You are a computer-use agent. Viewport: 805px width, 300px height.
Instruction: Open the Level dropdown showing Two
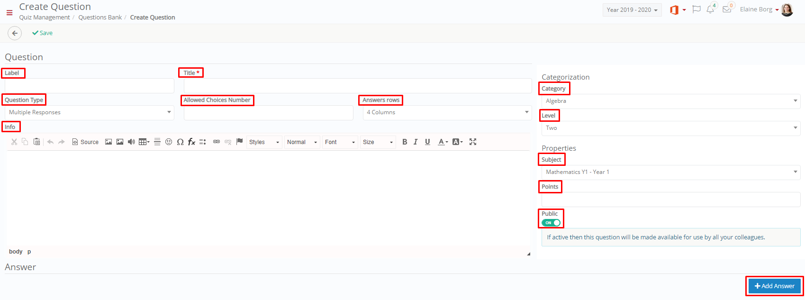(x=671, y=128)
